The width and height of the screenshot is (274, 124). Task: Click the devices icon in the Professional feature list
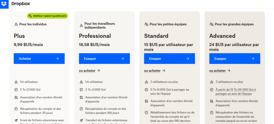pos(81,97)
